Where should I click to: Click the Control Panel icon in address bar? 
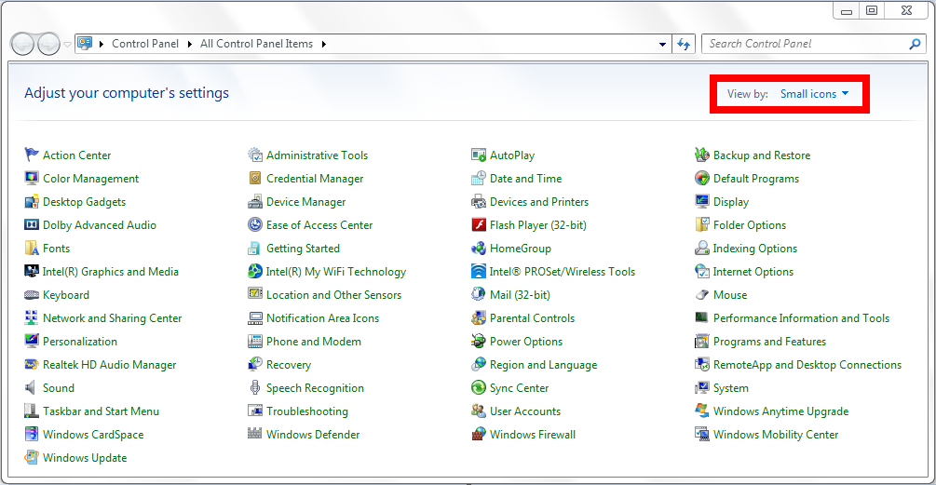pyautogui.click(x=86, y=44)
